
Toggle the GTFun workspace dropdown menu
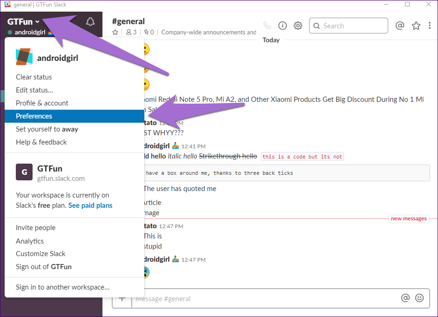coord(23,21)
